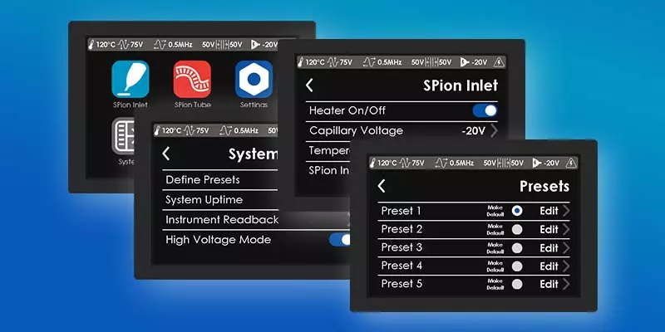
Task: Expand Preset 5 edit chevron
Action: click(566, 284)
